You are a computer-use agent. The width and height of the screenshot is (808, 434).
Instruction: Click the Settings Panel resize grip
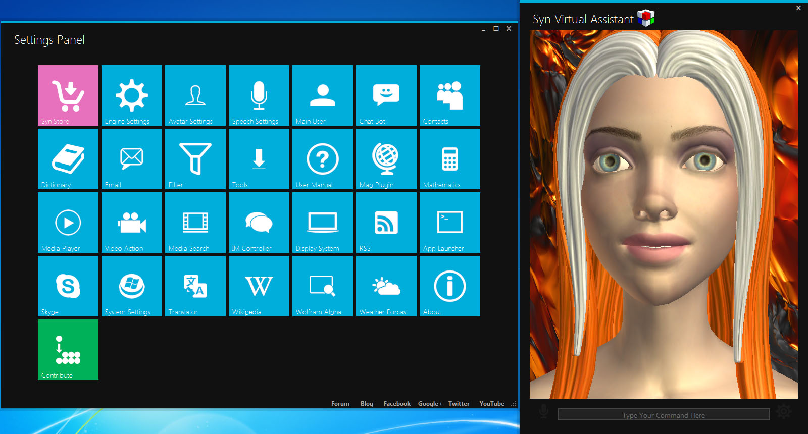point(514,404)
